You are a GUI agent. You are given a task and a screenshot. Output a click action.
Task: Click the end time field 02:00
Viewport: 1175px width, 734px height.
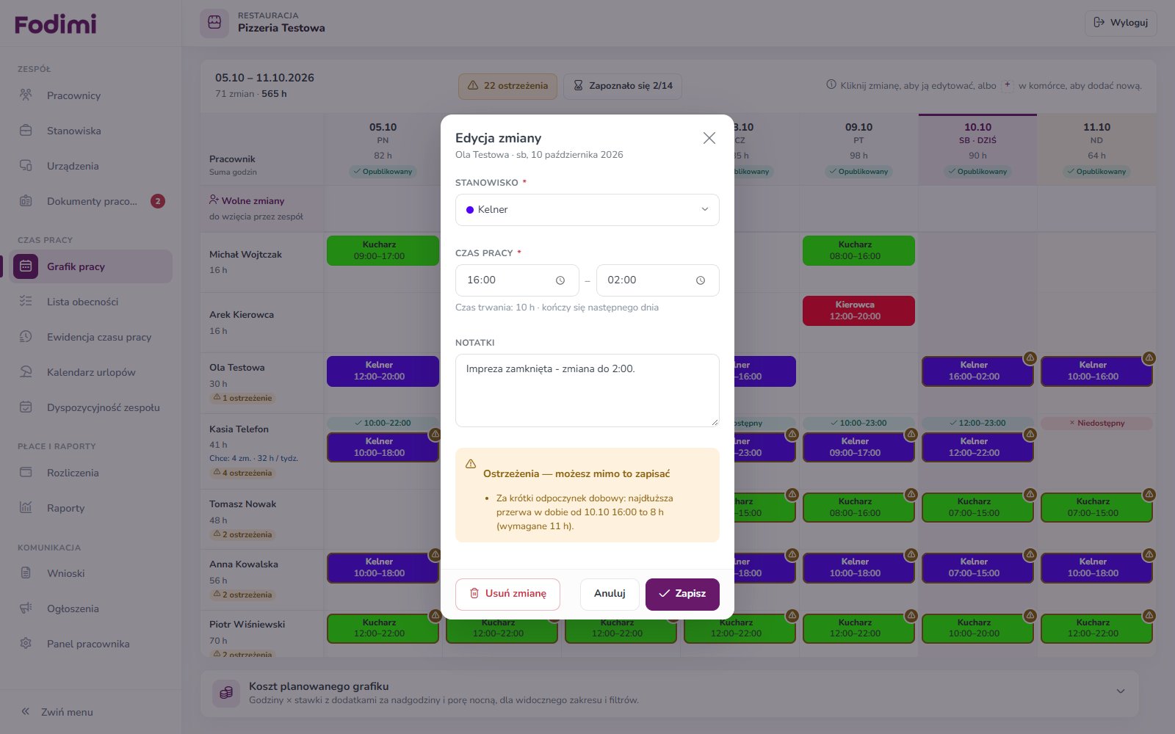[x=657, y=280]
